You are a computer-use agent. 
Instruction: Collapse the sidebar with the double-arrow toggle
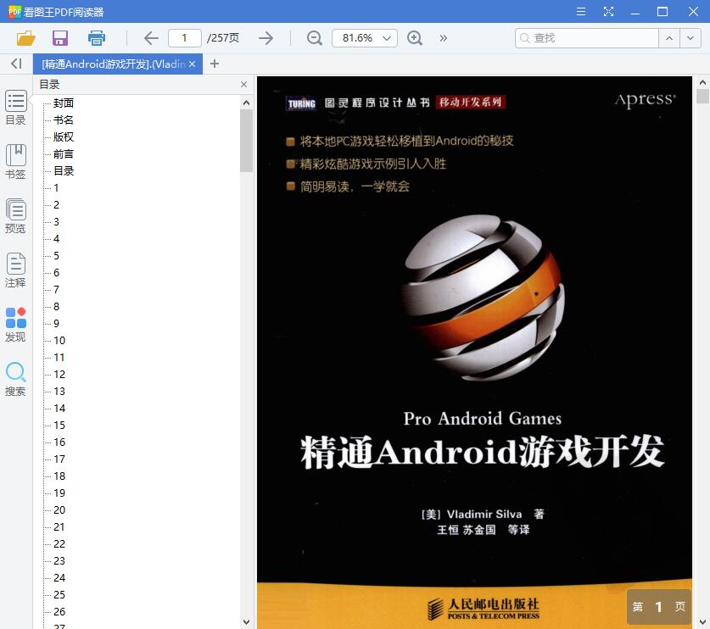coord(15,64)
